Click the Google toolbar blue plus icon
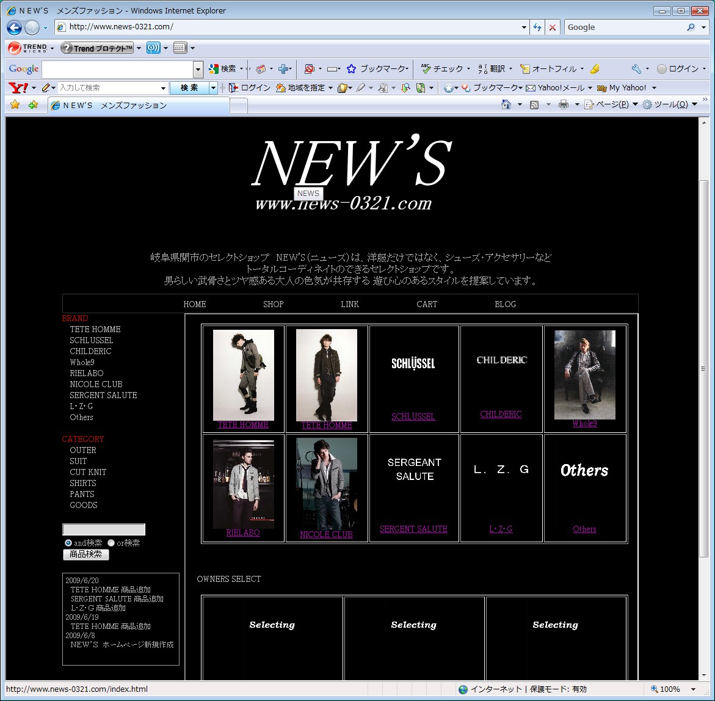The image size is (715, 701). tap(283, 69)
